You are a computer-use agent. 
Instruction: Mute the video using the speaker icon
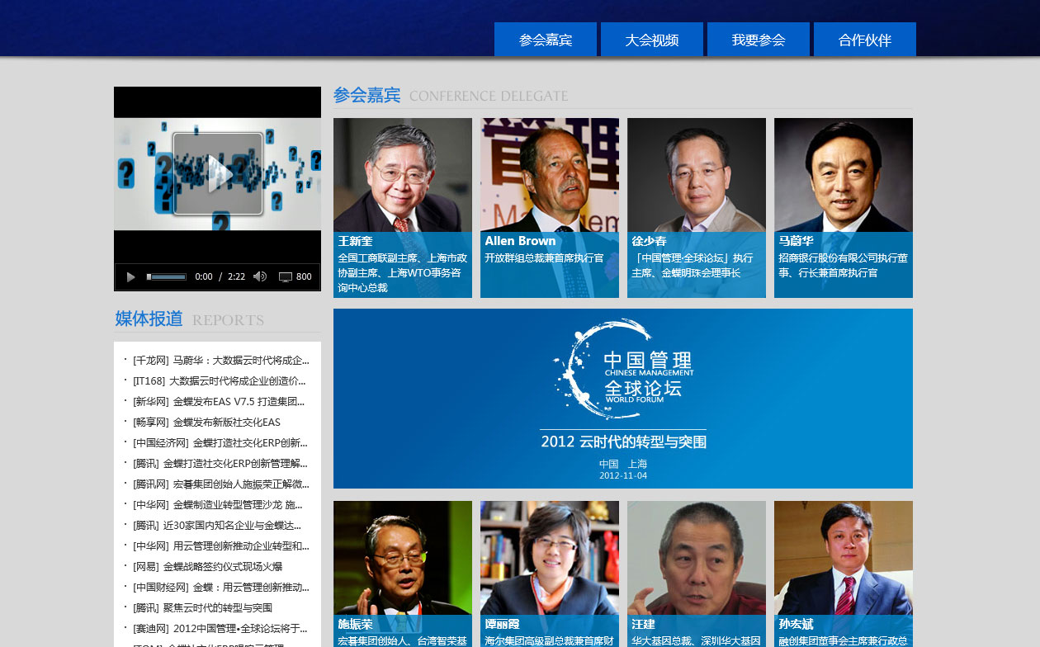pyautogui.click(x=260, y=276)
